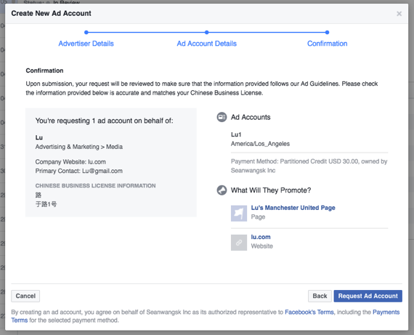Open Facebook's Terms link

coord(309,312)
